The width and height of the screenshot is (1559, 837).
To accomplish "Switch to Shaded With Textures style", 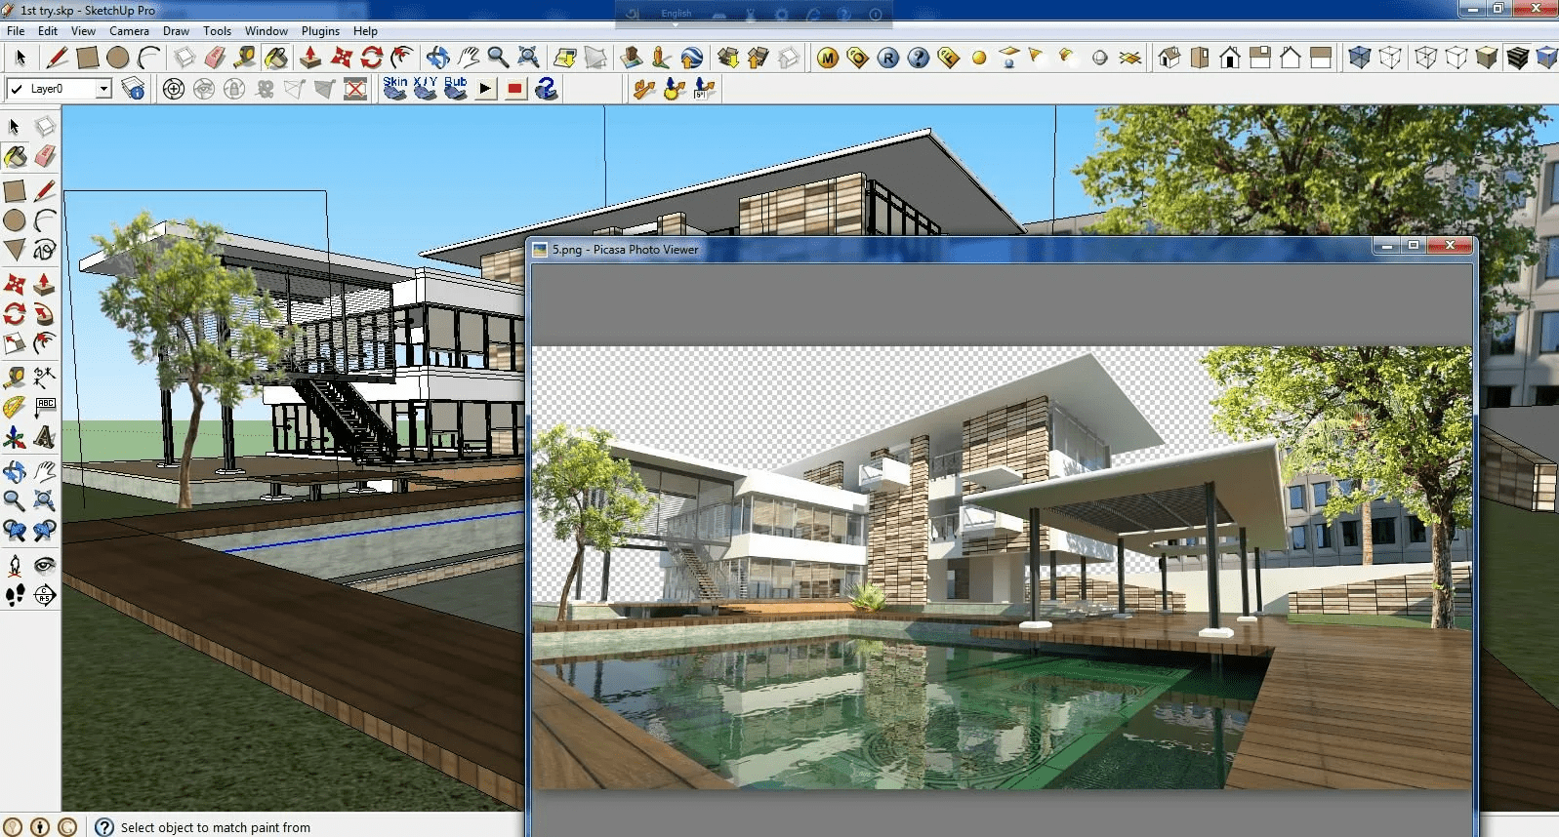I will tap(1517, 58).
